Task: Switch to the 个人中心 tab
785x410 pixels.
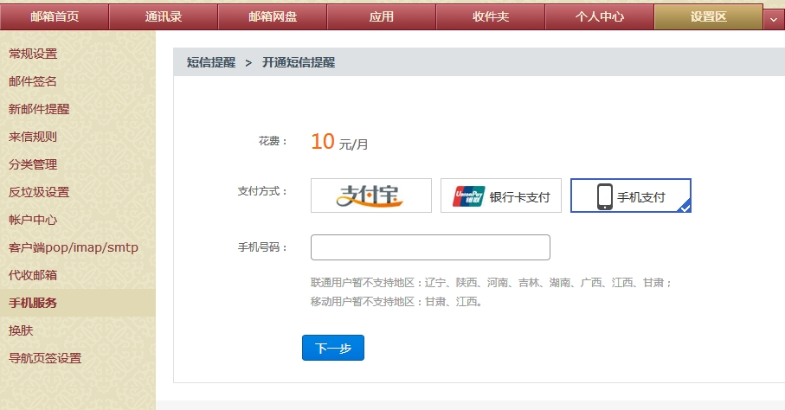Action: 599,17
